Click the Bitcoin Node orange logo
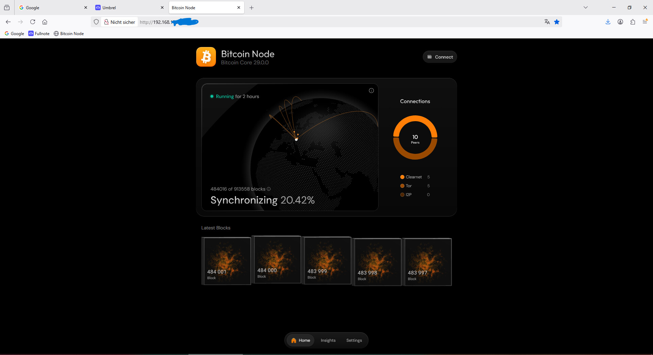Screen dimensions: 653x355 [x=206, y=57]
